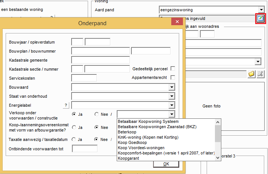Click the Kadastrale nummer field

(107, 69)
